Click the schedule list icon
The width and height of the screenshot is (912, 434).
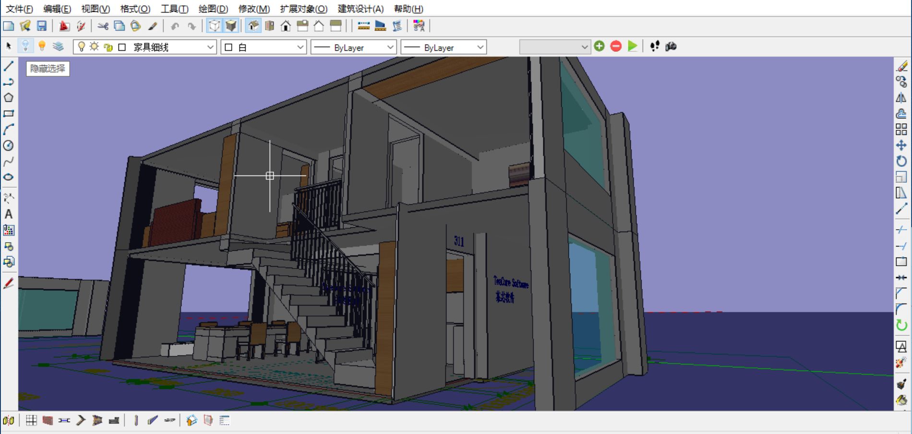225,421
